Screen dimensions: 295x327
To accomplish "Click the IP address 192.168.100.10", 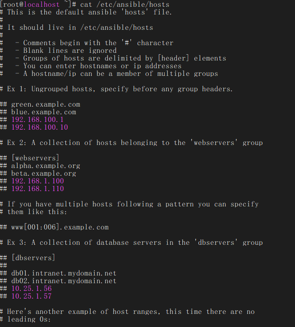I will [x=40, y=127].
